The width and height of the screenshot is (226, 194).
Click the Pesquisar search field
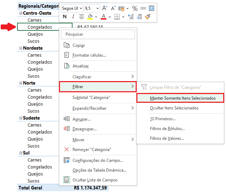(98, 34)
